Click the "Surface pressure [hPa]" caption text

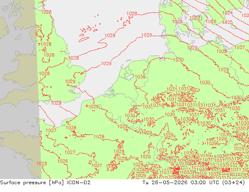32,183
